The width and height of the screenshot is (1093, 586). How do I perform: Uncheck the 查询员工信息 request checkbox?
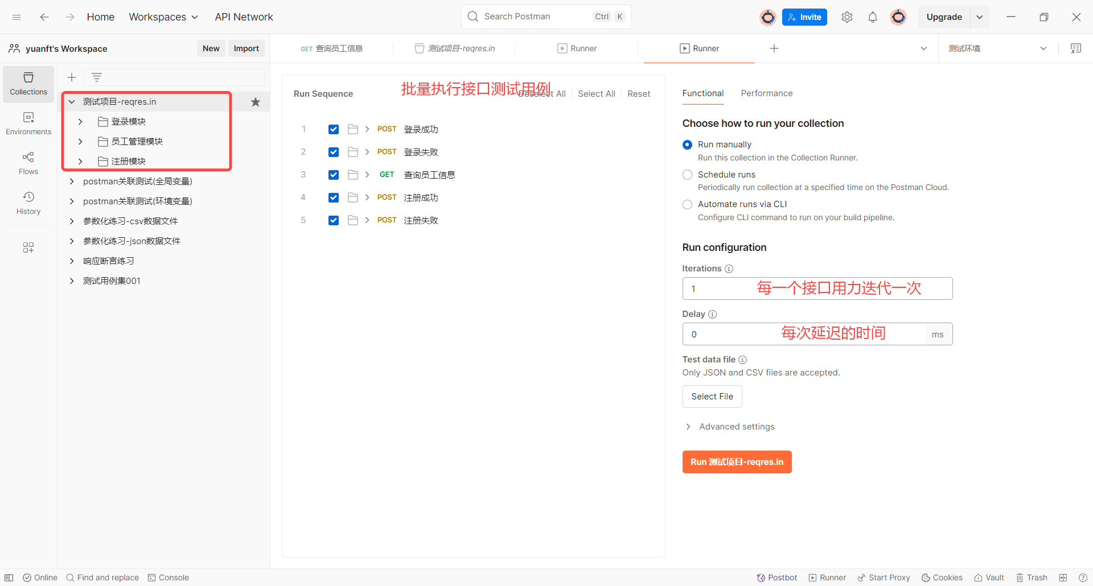coord(334,175)
